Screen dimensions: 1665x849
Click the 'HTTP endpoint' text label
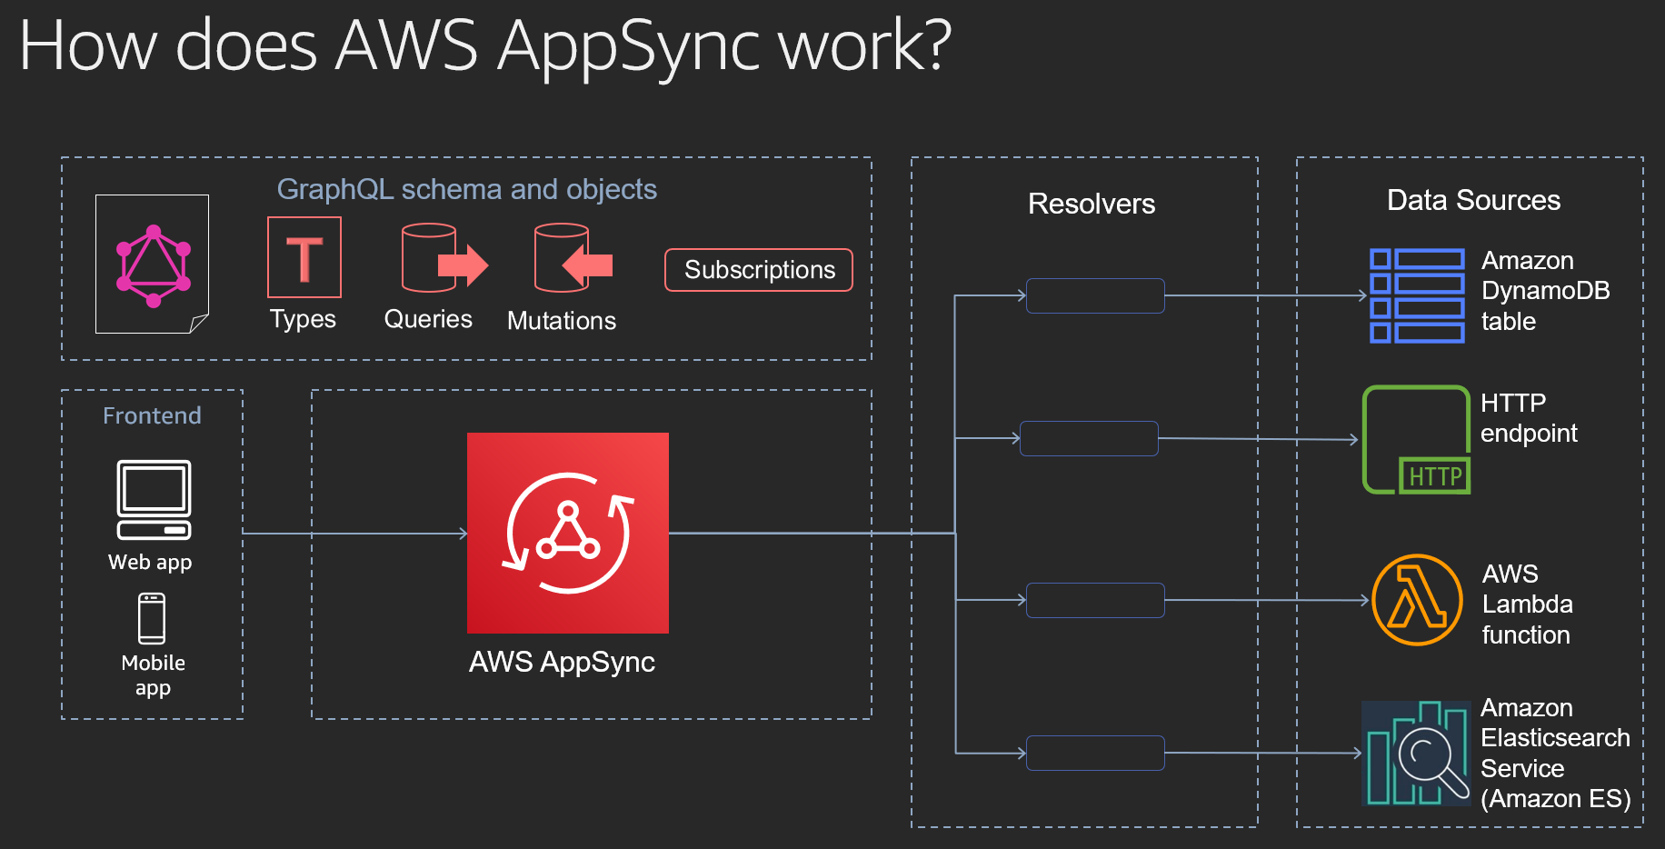click(x=1529, y=418)
